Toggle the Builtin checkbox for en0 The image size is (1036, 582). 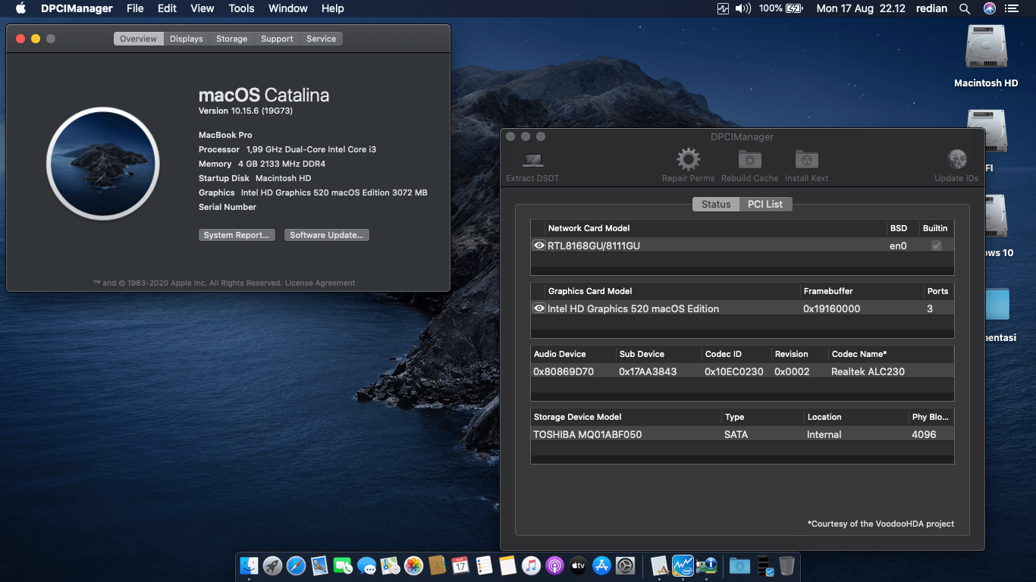937,246
